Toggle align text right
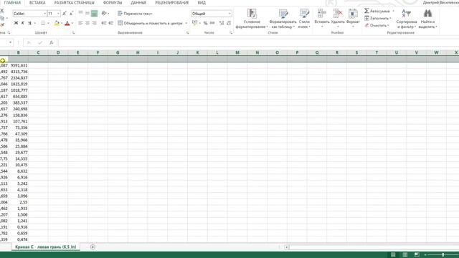The width and height of the screenshot is (459, 258). [x=94, y=23]
